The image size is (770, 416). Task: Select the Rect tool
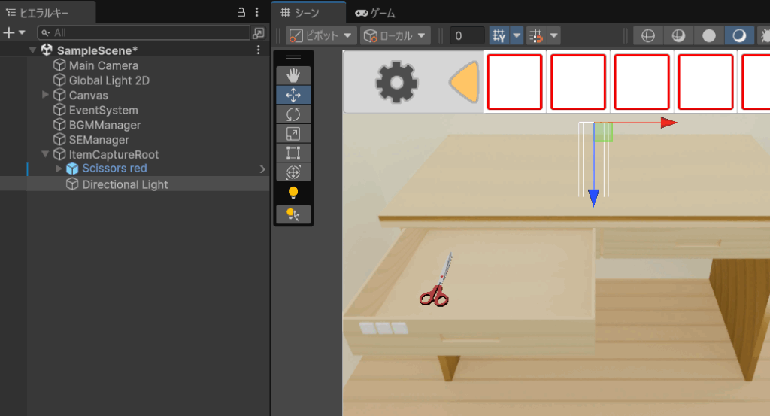click(293, 153)
